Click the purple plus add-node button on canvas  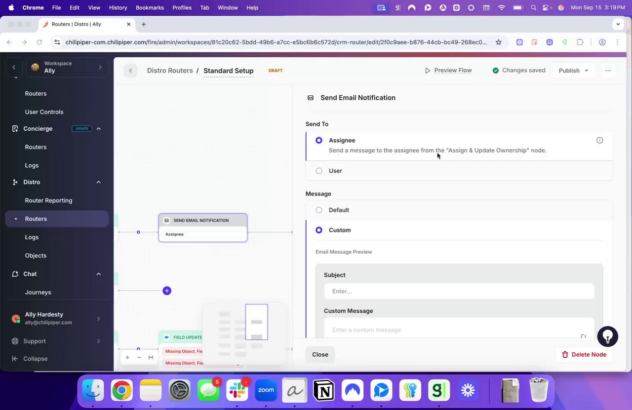coord(167,291)
